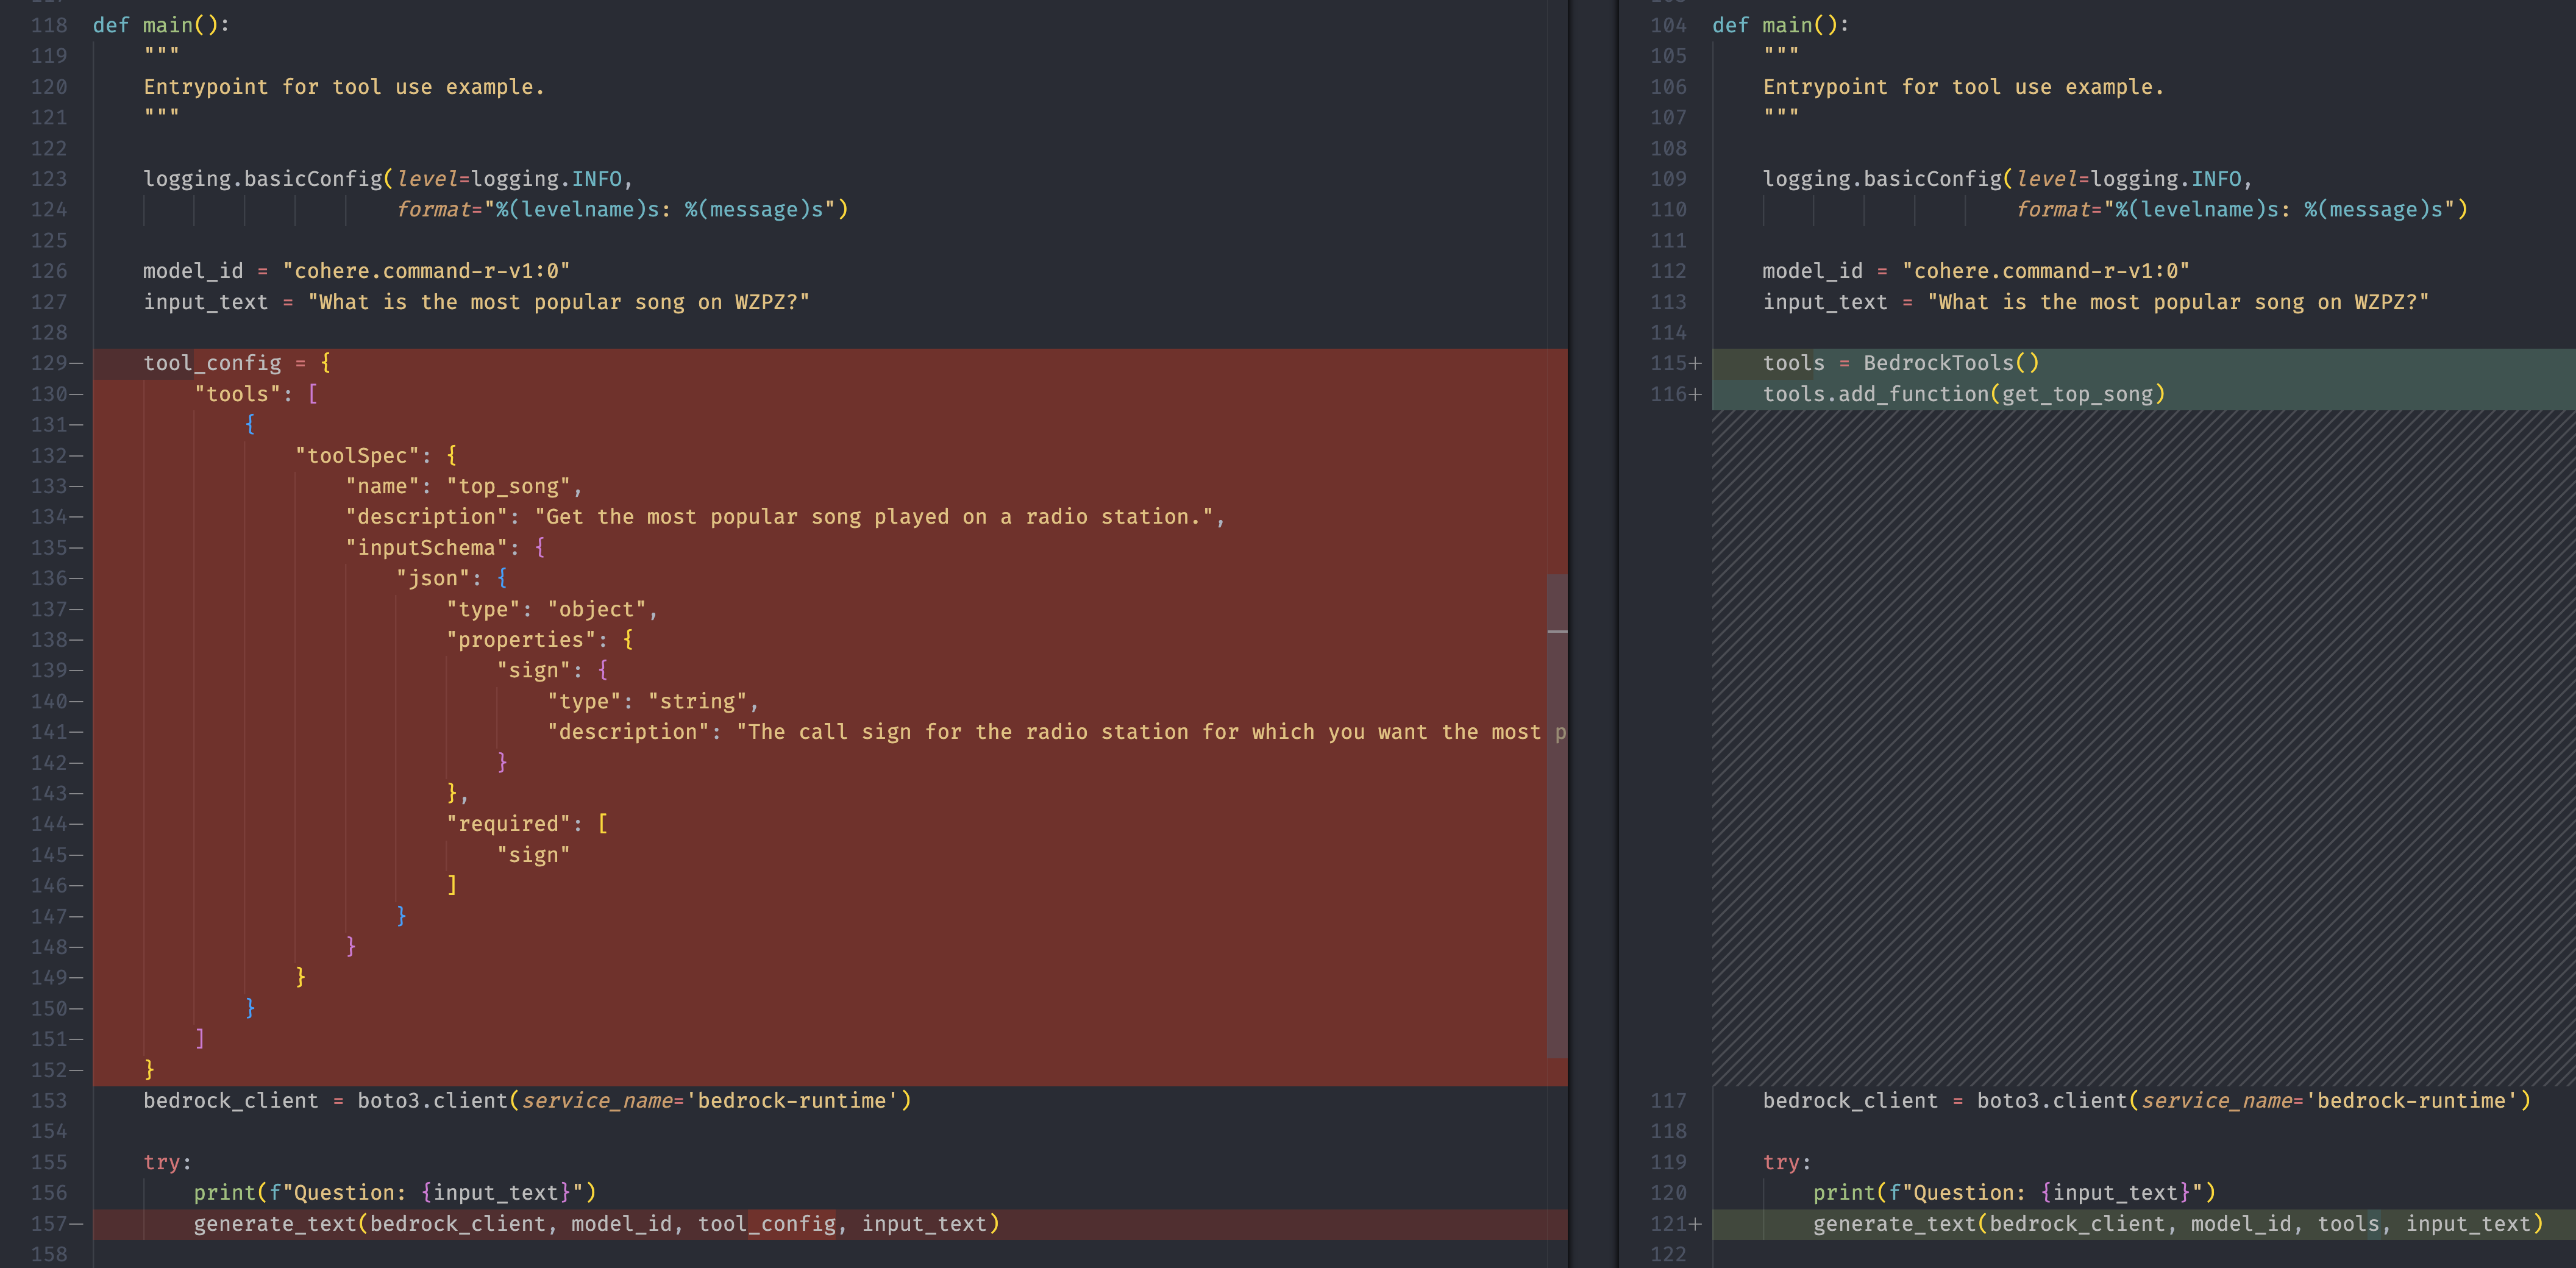This screenshot has height=1268, width=2576.
Task: Click 'try:' on left line 155
Action: click(x=167, y=1162)
